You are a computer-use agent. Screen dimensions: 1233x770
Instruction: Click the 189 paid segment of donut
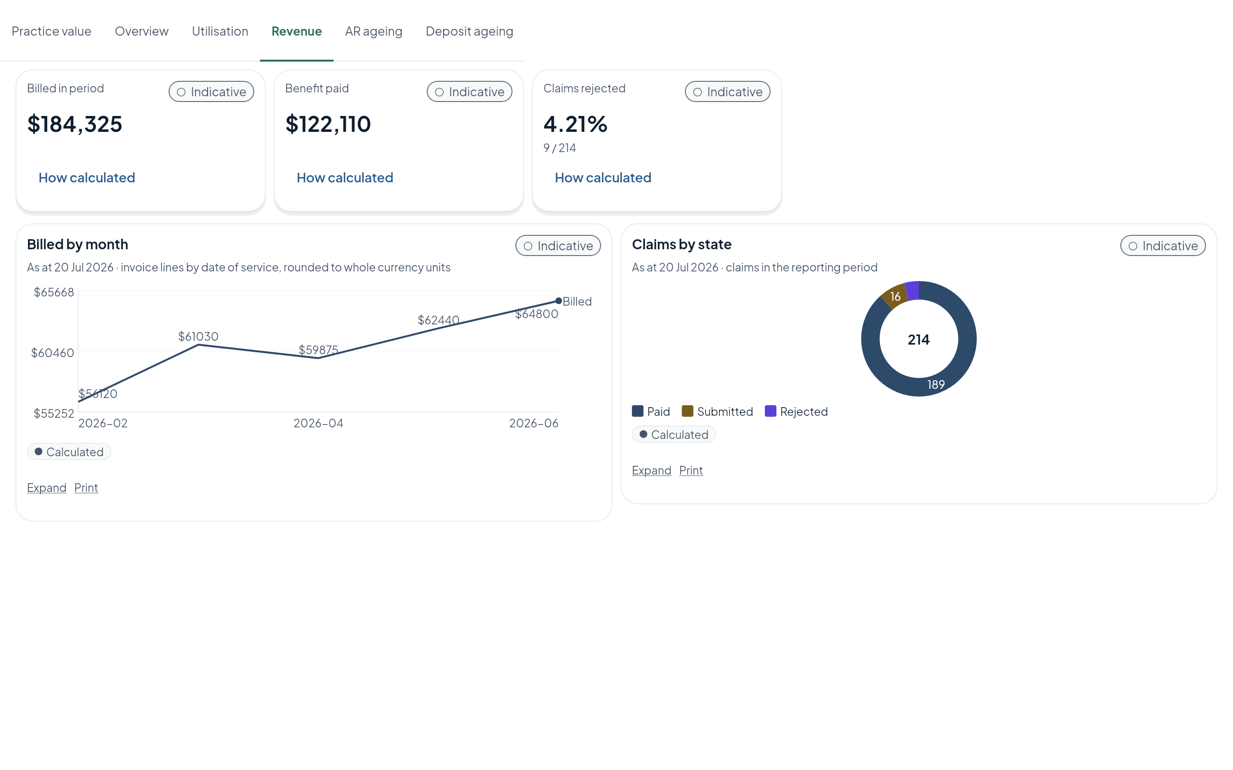pos(936,385)
